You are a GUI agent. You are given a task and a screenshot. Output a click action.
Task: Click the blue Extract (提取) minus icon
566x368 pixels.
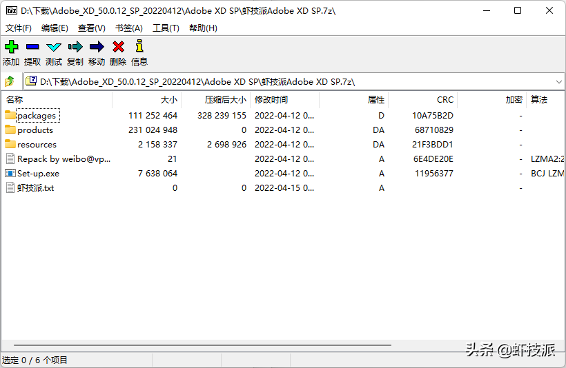coord(32,46)
